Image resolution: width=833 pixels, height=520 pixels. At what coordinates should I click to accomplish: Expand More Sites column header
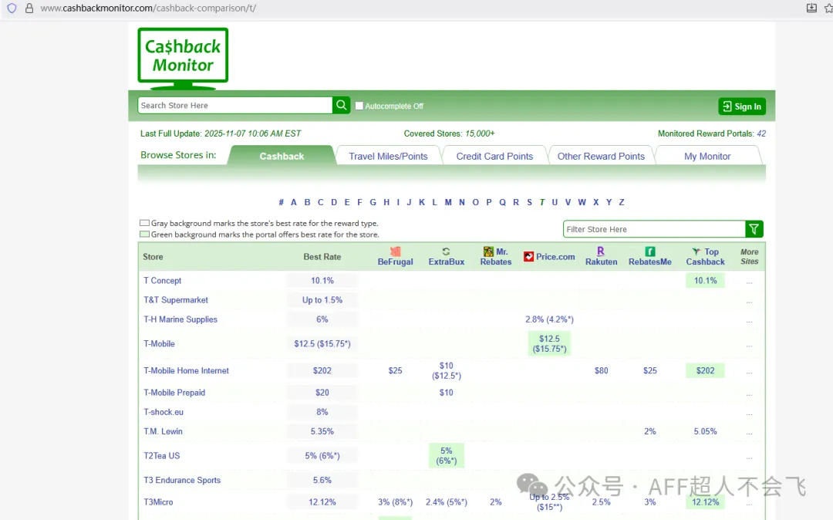[749, 257]
